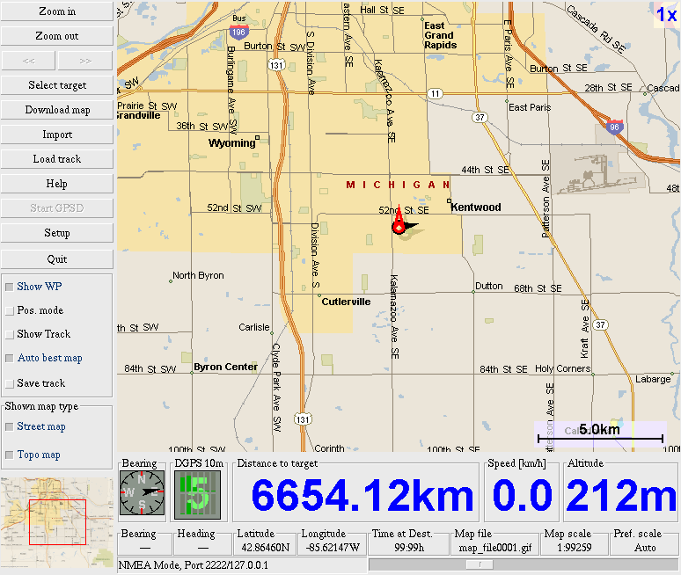The image size is (681, 575).
Task: Open the Help button
Action: pyautogui.click(x=57, y=184)
